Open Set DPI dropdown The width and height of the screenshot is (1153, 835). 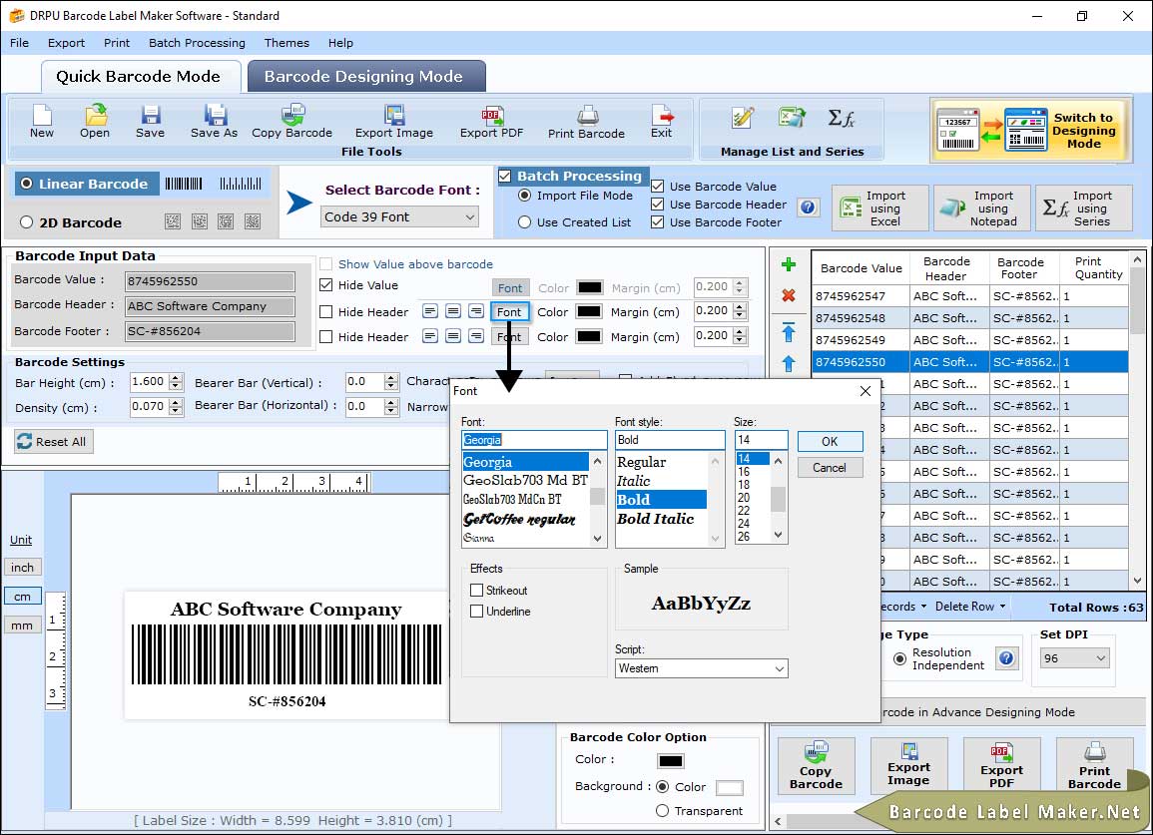click(1074, 657)
